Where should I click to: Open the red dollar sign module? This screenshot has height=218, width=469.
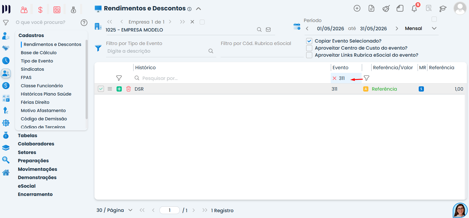pyautogui.click(x=40, y=9)
